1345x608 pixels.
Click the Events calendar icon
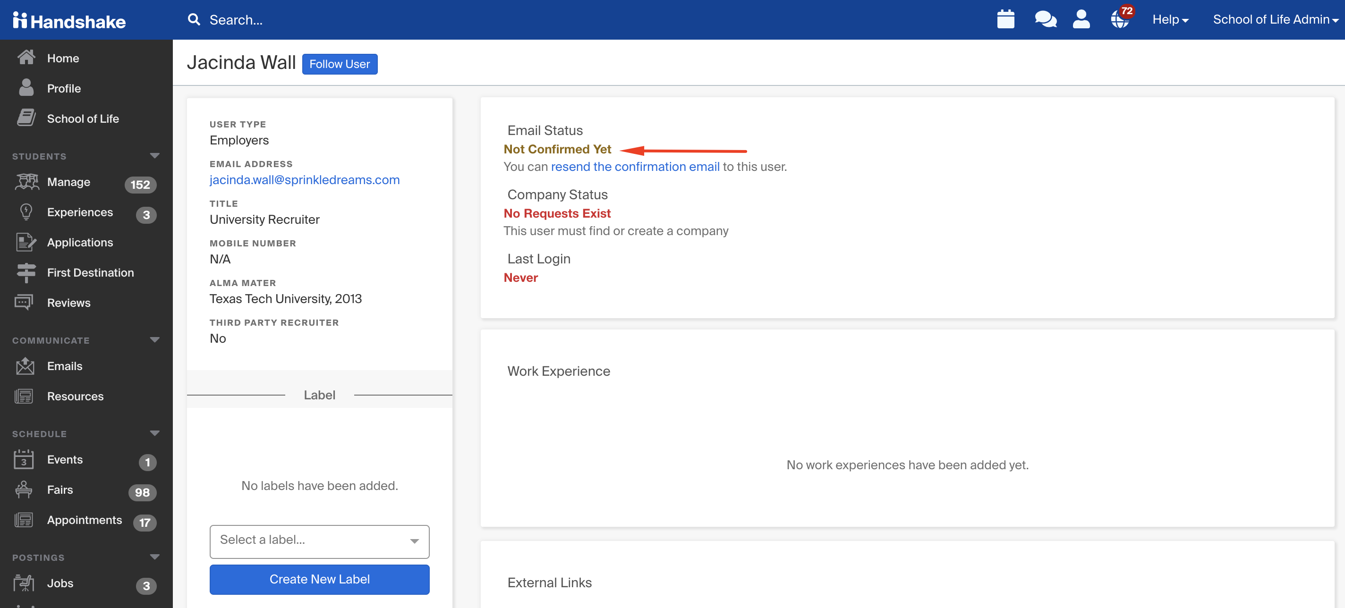(x=24, y=459)
